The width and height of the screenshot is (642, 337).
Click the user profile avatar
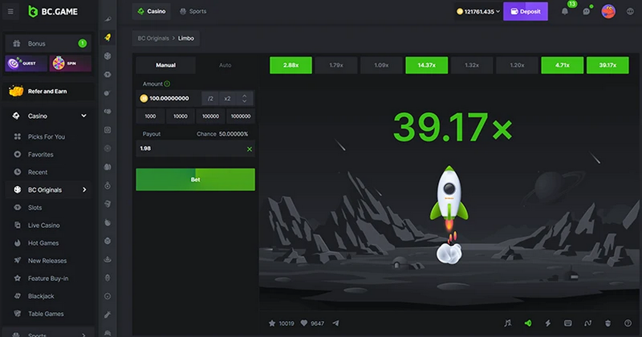608,11
